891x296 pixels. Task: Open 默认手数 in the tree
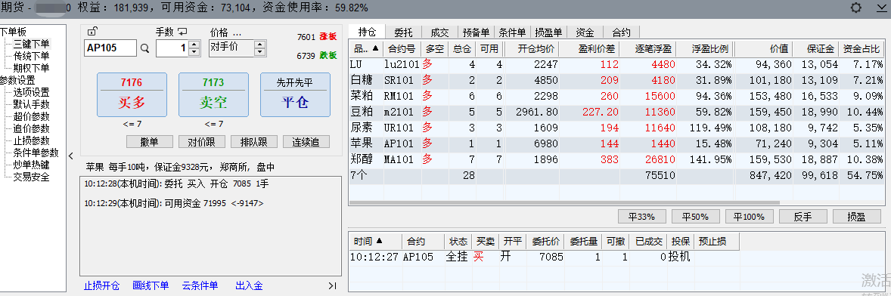tap(32, 104)
